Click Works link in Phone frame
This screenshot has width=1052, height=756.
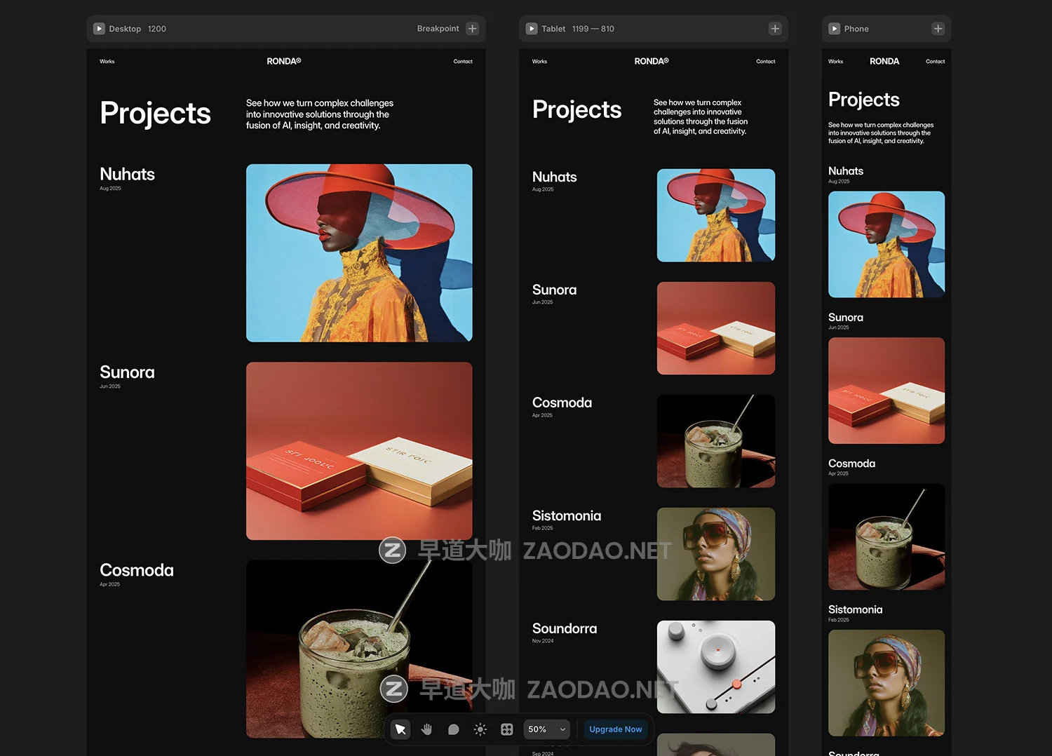[836, 62]
